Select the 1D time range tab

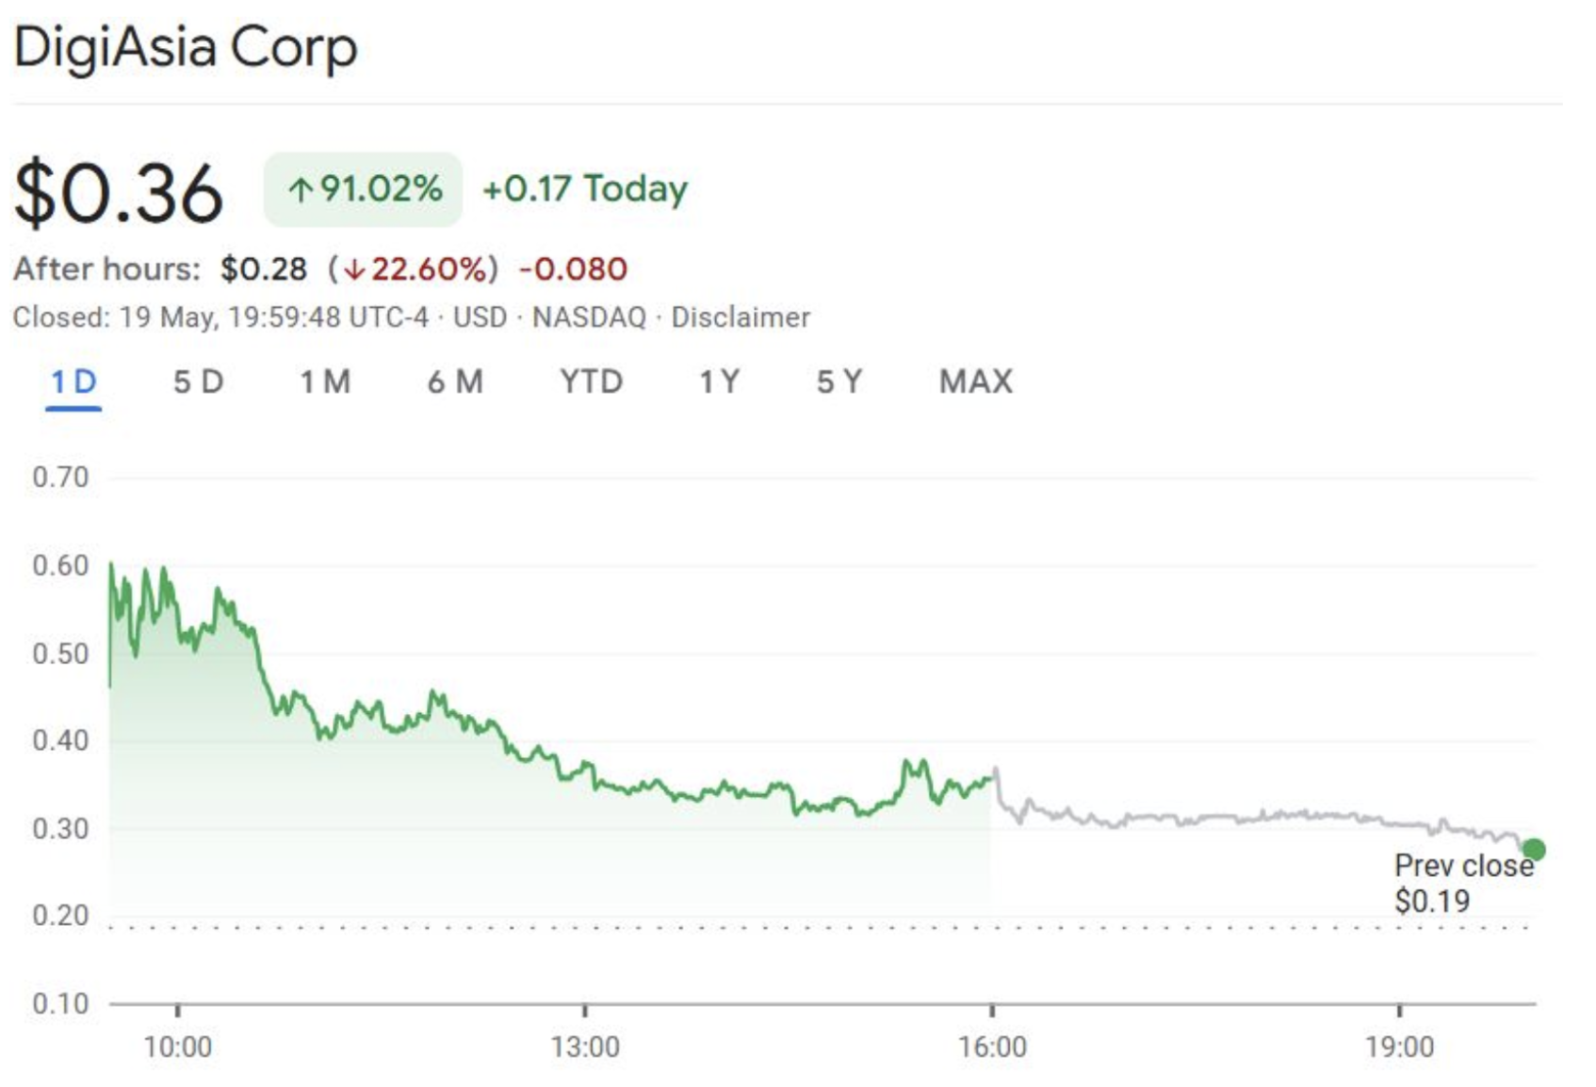point(73,382)
